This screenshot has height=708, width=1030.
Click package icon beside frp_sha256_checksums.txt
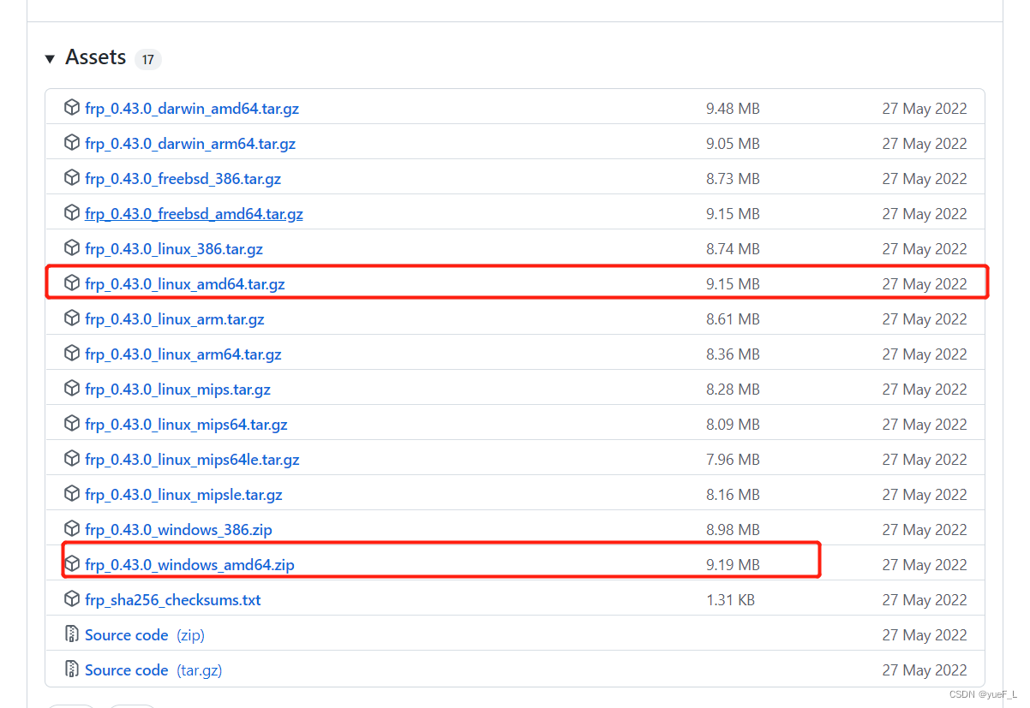[x=72, y=599]
